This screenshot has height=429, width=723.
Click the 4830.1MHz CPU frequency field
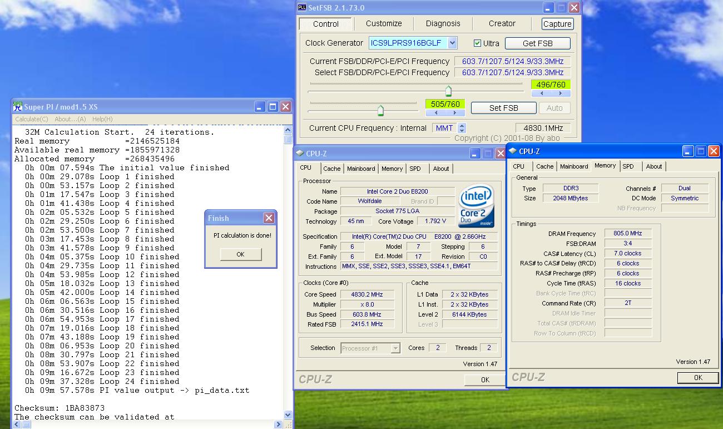[x=543, y=128]
